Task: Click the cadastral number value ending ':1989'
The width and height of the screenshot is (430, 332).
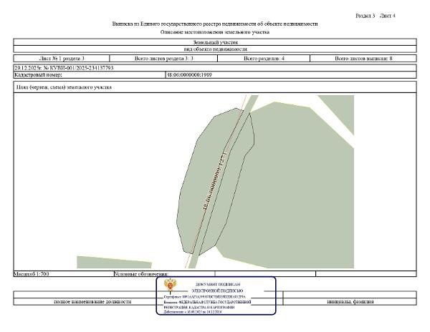Action: [189, 74]
